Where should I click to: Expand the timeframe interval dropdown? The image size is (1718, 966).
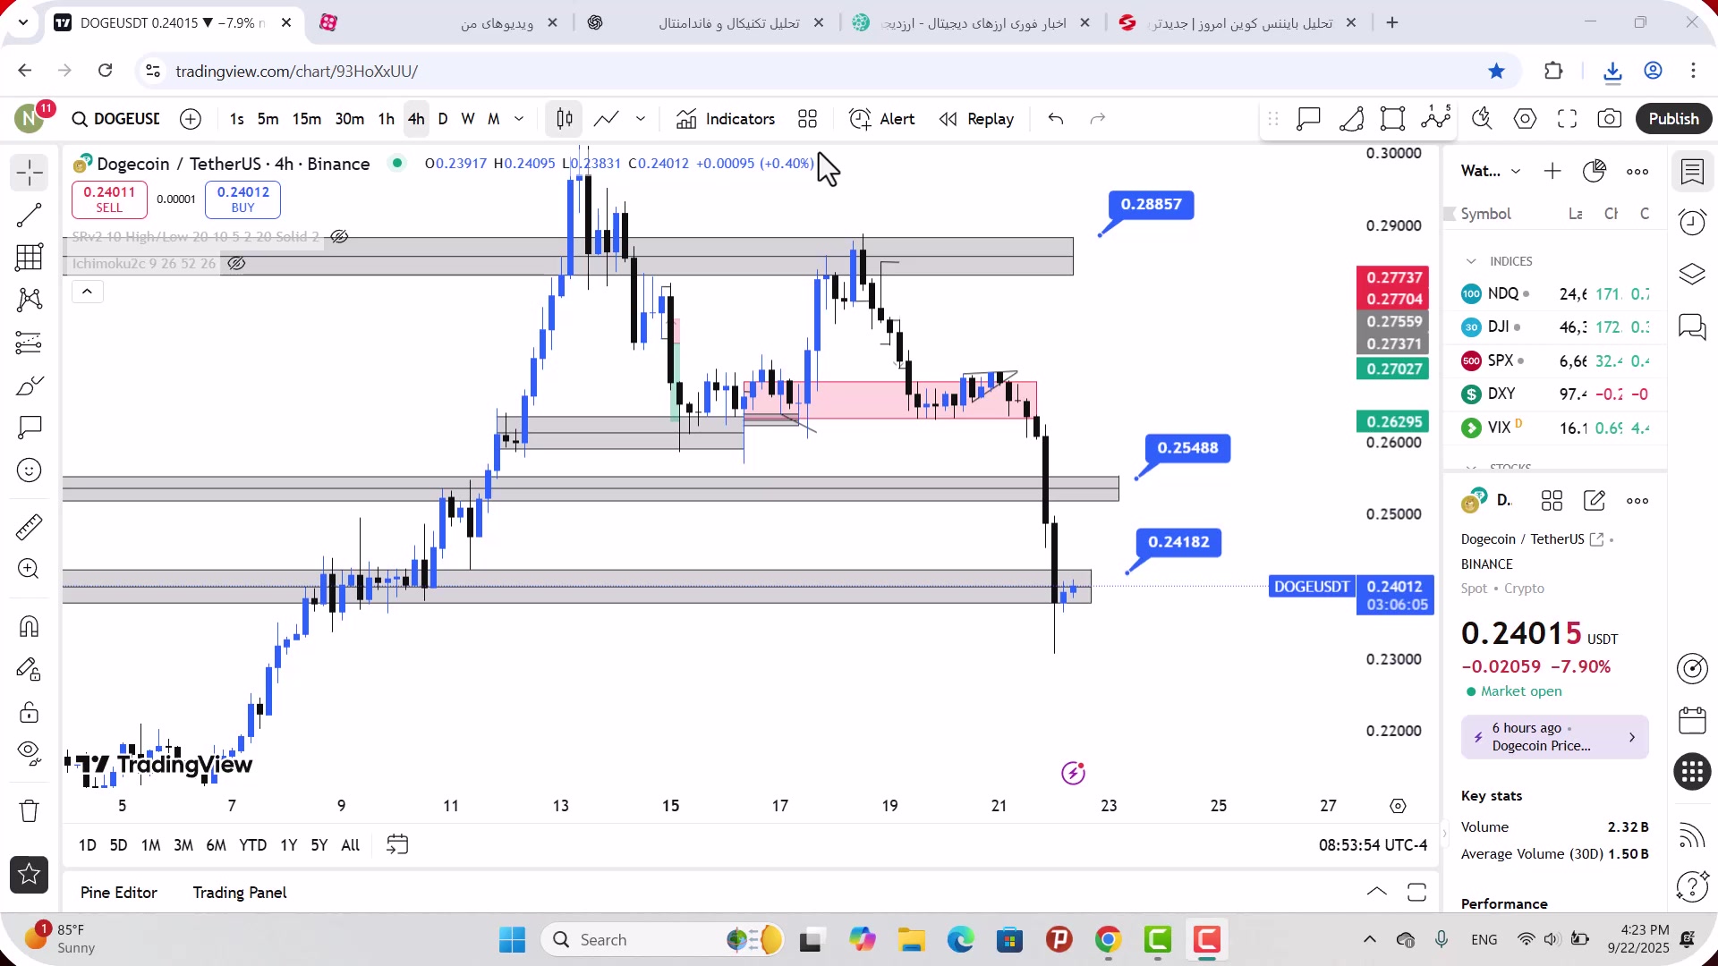click(x=519, y=119)
